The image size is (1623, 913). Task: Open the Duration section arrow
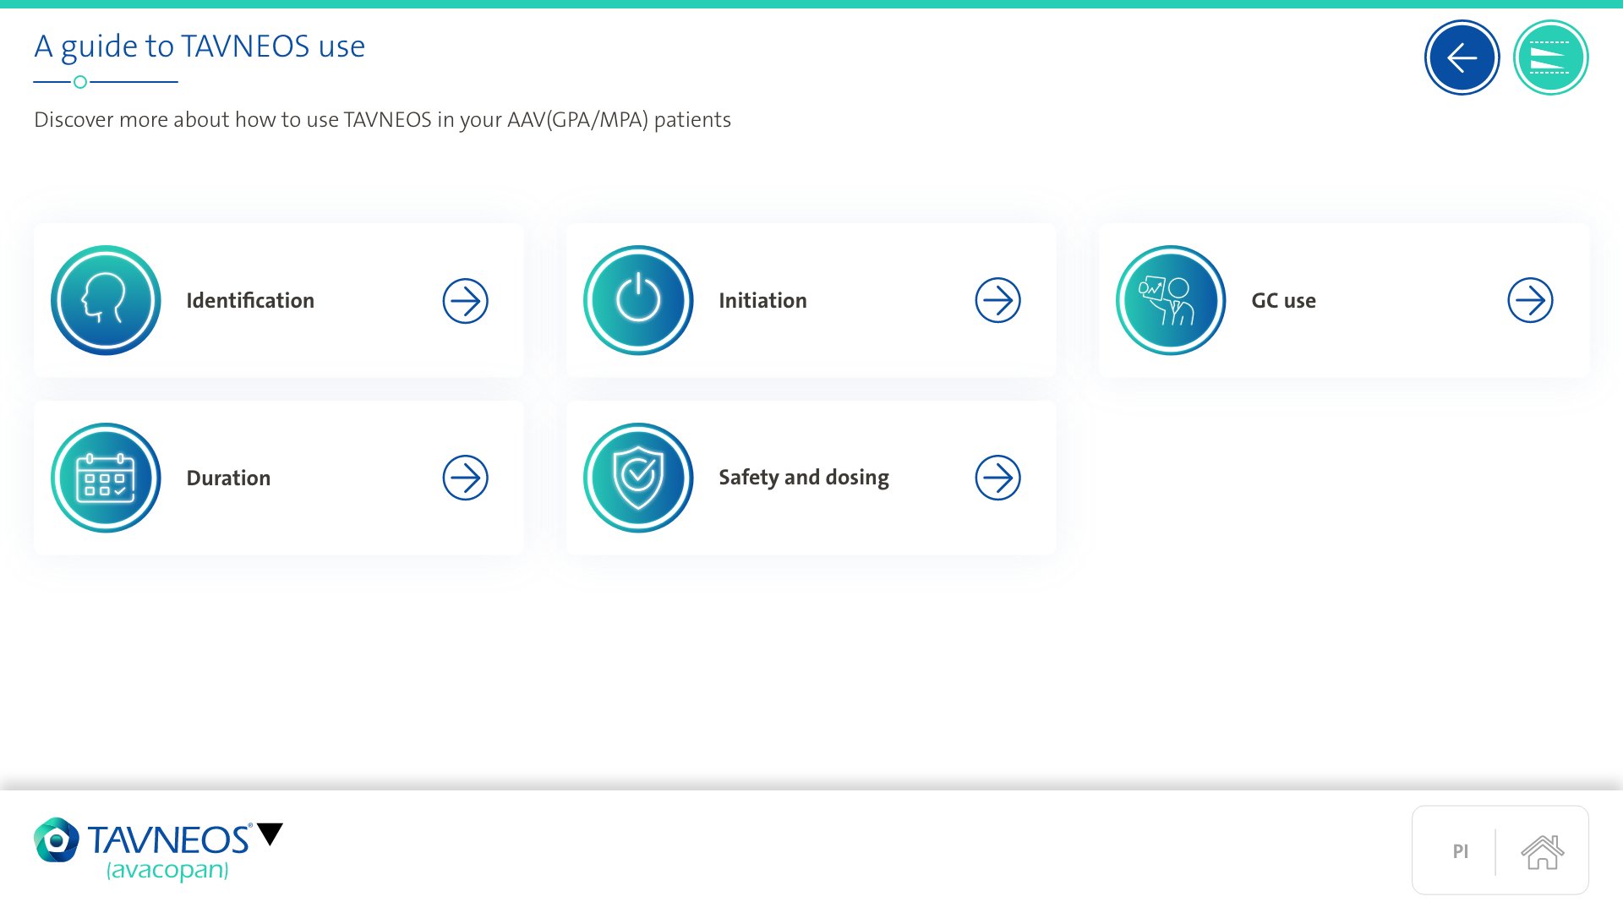click(465, 478)
